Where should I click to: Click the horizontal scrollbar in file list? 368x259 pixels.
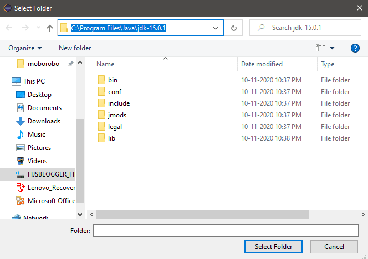pyautogui.click(x=222, y=214)
